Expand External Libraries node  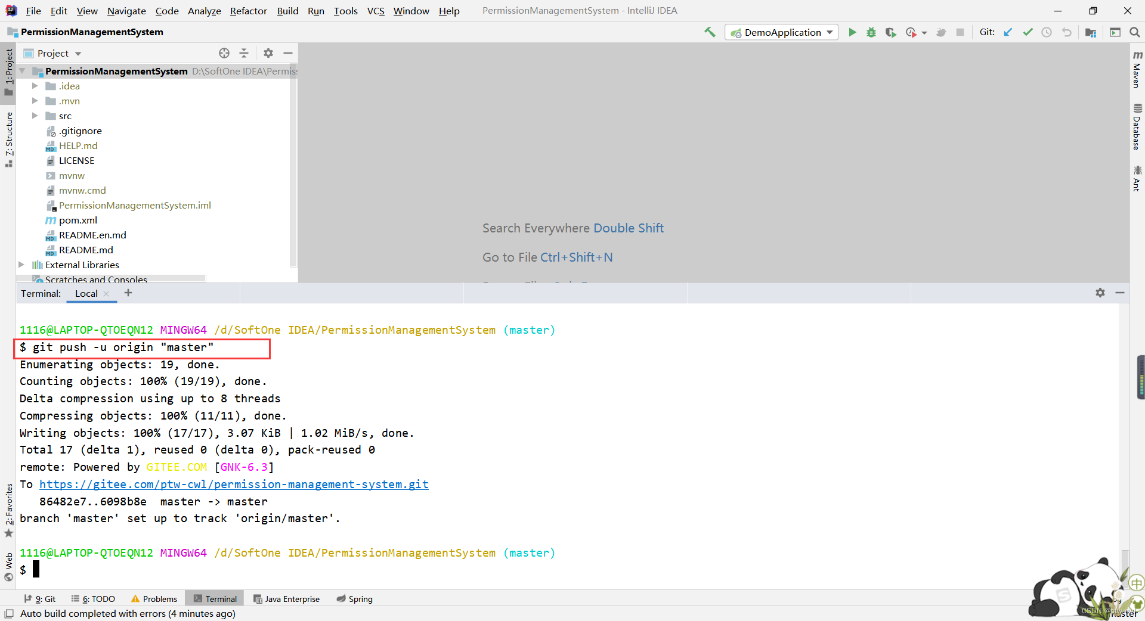pyautogui.click(x=21, y=265)
